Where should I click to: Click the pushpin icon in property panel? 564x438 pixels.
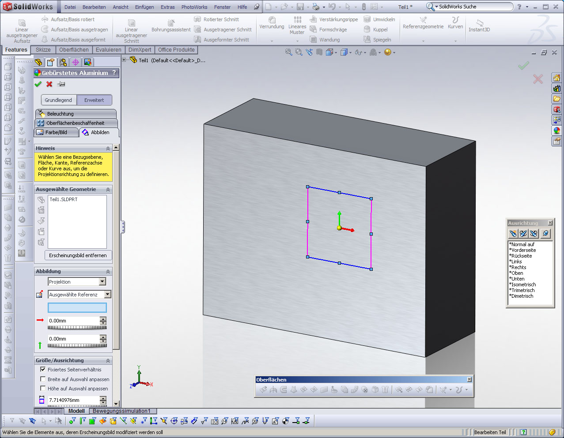tap(61, 84)
